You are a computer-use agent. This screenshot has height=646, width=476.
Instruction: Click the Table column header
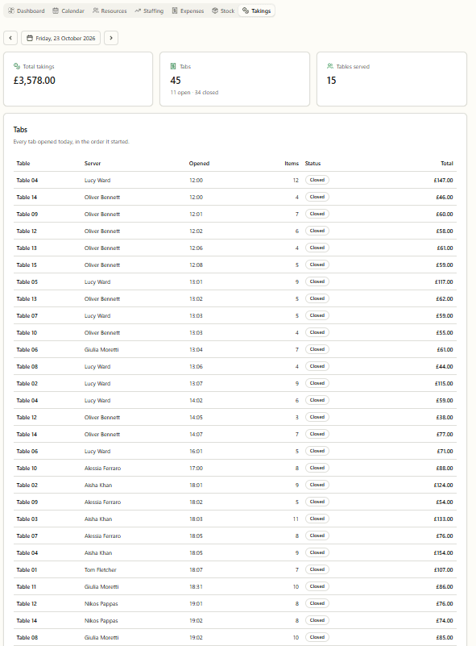(23, 164)
